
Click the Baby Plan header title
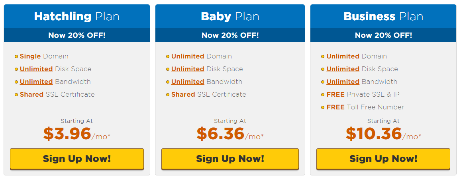[x=230, y=16]
